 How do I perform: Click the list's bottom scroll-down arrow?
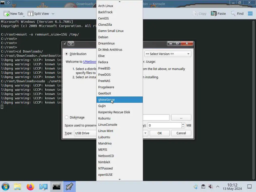pos(119,179)
